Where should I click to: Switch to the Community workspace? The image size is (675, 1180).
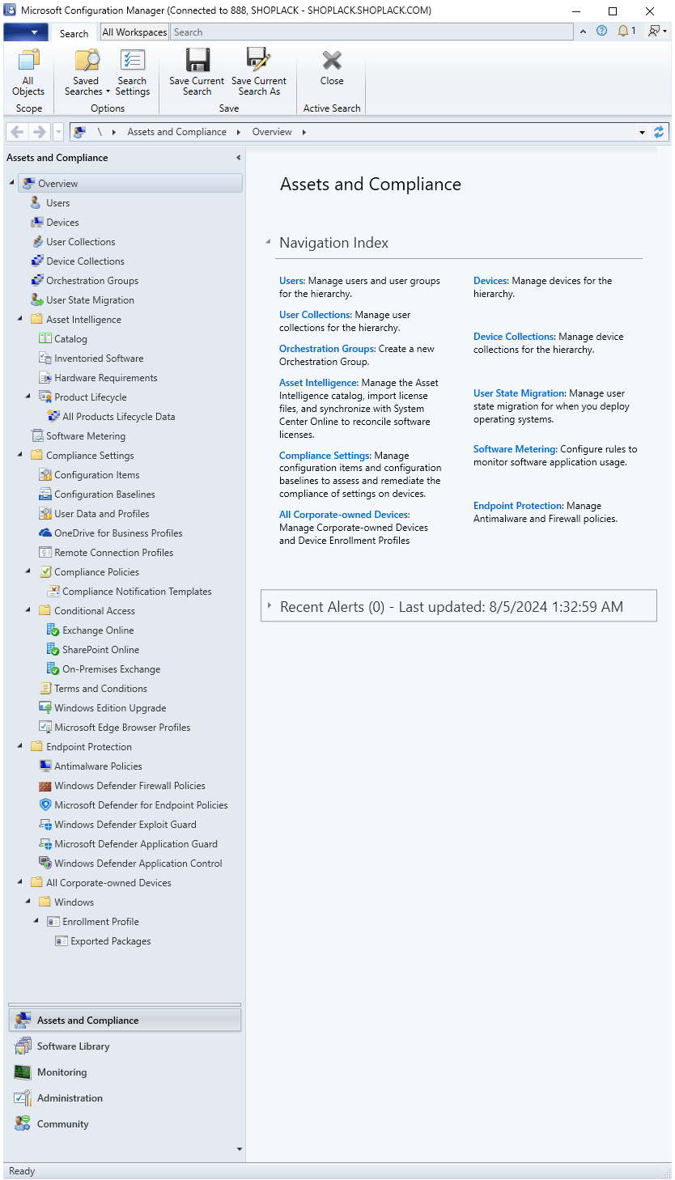[125, 1124]
